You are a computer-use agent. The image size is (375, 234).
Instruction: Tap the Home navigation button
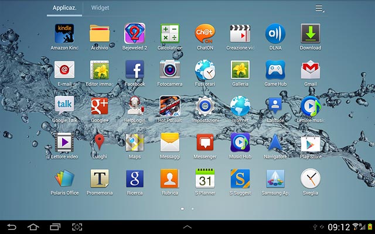point(33,226)
